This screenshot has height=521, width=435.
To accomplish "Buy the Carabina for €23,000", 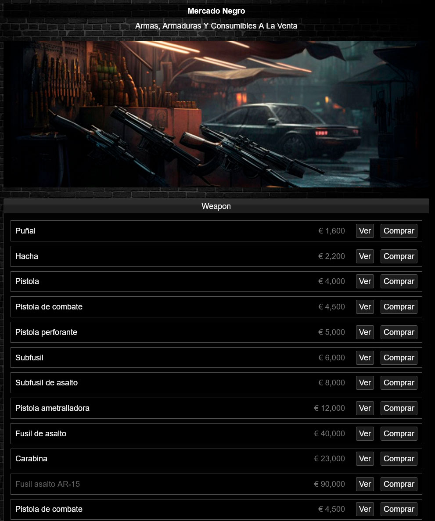I will pos(399,459).
